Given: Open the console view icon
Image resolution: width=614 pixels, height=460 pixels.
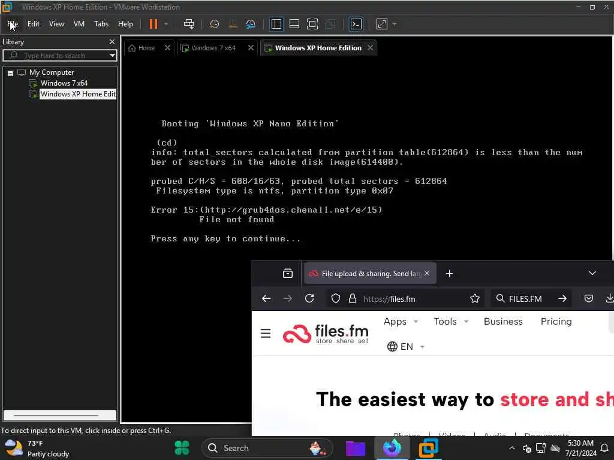Looking at the screenshot, I should point(356,24).
